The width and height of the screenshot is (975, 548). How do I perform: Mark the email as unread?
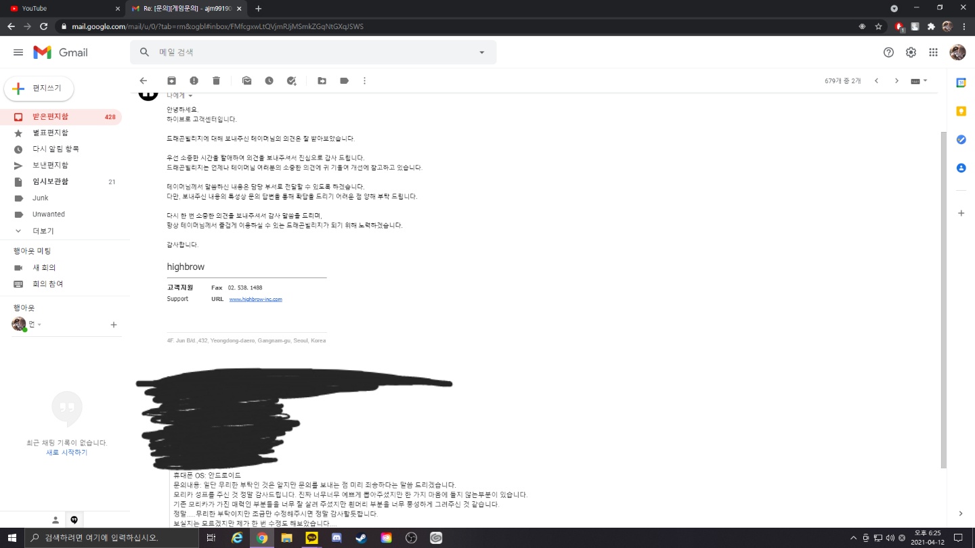tap(246, 81)
